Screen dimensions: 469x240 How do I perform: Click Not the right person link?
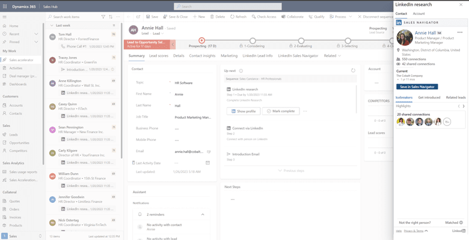pyautogui.click(x=414, y=223)
